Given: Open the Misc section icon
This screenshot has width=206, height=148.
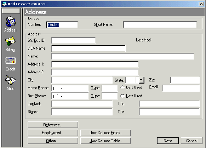Looking at the screenshot, I should [x=11, y=80].
